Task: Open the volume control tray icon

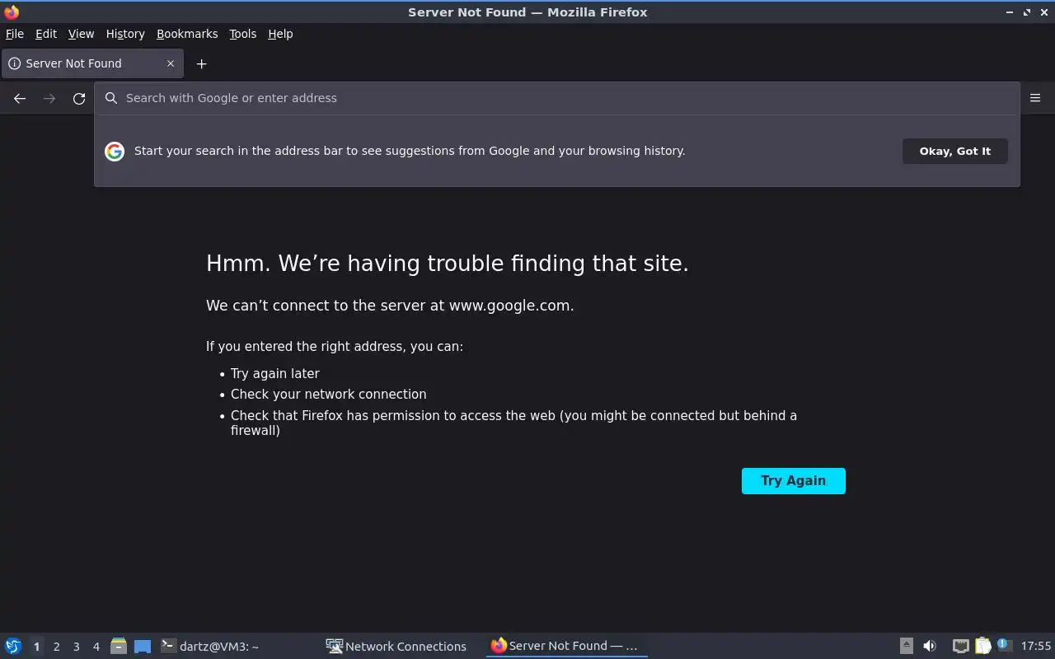Action: 930,646
